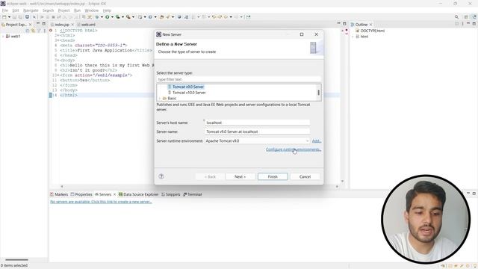Screen dimensions: 478x269
Task: Open the File menu
Action: 5,10
